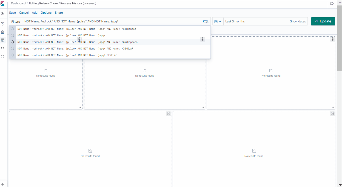
Task: Open Visualize chart icon in sidebar
Action: click(x=2, y=32)
